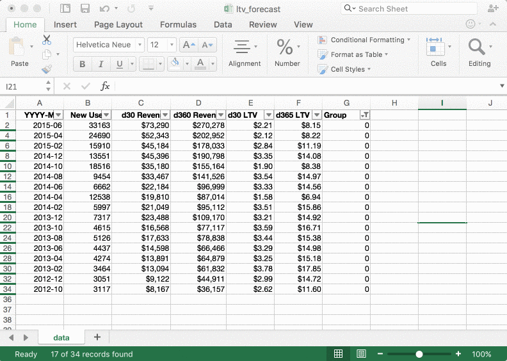Viewport: 507px width, 361px height.
Task: Expand the formula bar arrow
Action: tap(502, 86)
